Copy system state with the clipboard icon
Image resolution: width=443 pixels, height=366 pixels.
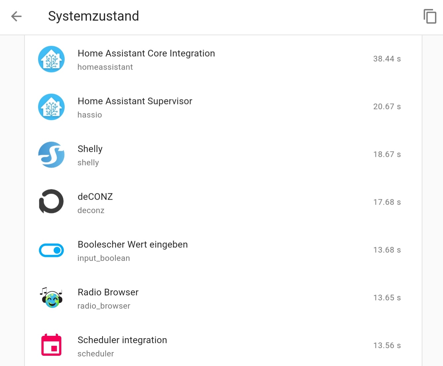pos(430,16)
